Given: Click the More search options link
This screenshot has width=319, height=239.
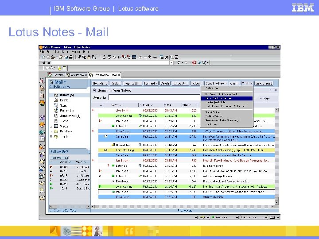Looking at the screenshot, I should 265,98.
